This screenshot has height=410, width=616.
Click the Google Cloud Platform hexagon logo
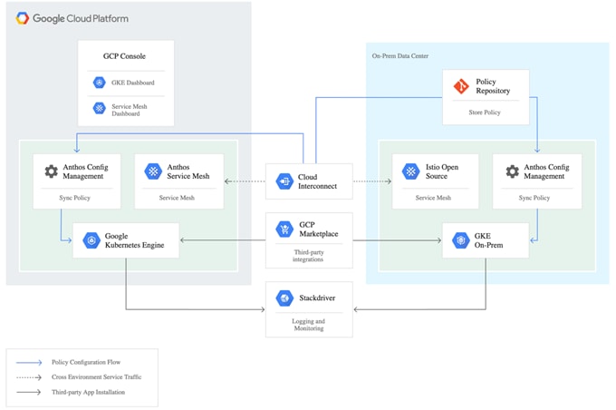(23, 18)
